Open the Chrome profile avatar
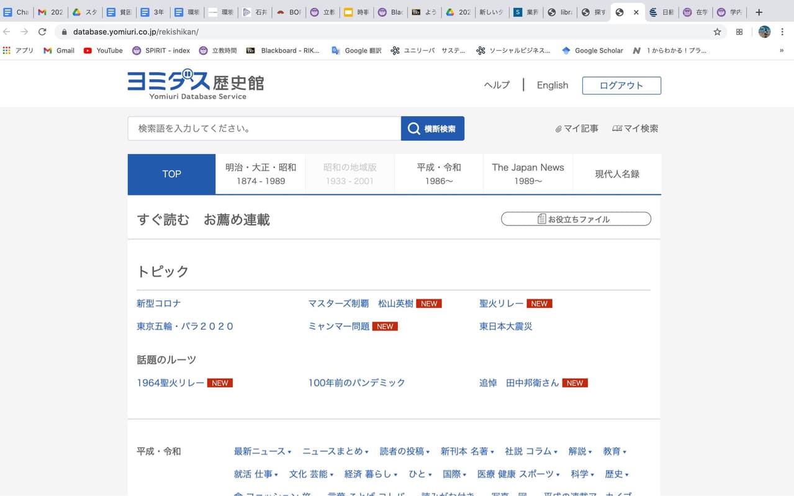 point(764,32)
